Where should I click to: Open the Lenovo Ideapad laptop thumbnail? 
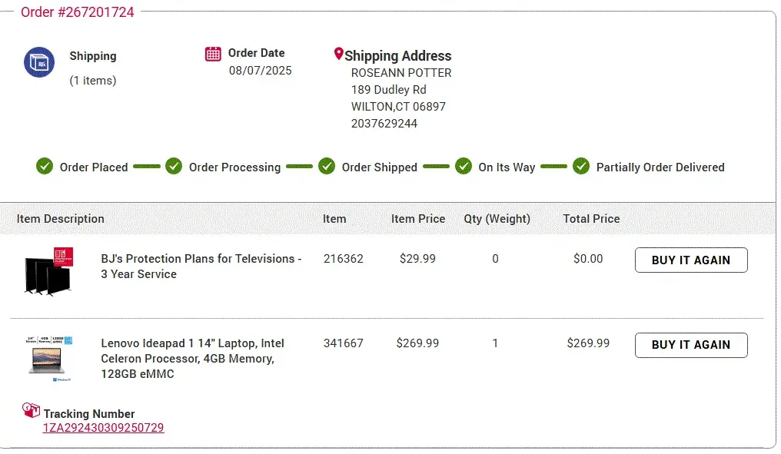(x=50, y=358)
